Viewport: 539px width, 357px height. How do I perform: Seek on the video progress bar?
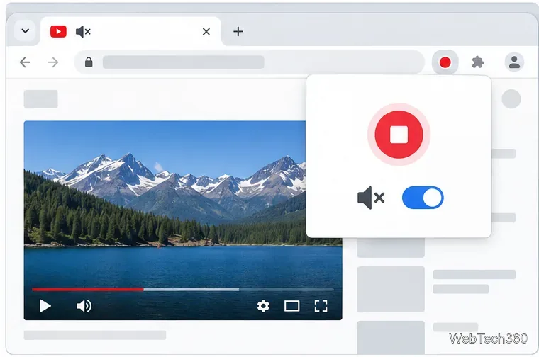pos(183,290)
